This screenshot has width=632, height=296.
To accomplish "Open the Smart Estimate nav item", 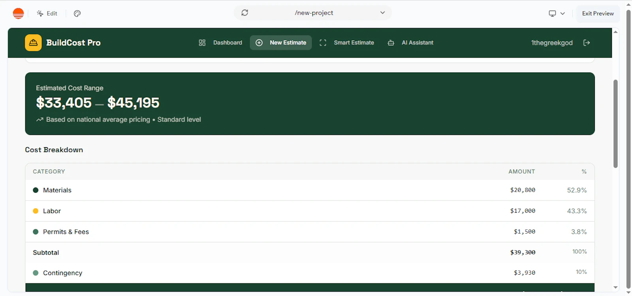I will 346,43.
